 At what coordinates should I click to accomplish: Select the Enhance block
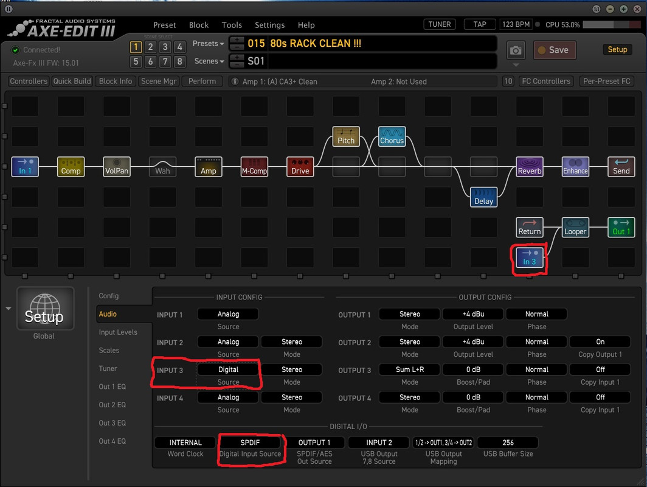pyautogui.click(x=575, y=166)
